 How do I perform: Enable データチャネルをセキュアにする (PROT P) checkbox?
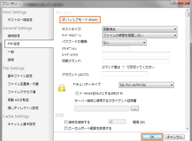(x=77, y=93)
